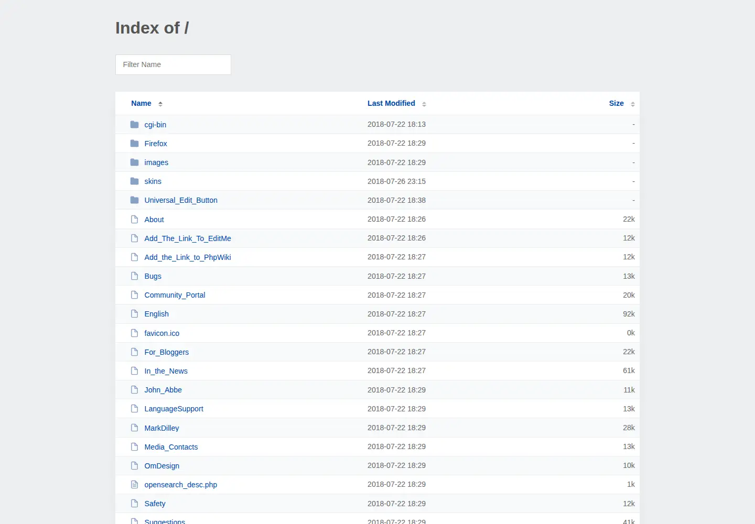The width and height of the screenshot is (755, 524).
Task: Open the images directory link
Action: [x=156, y=162]
